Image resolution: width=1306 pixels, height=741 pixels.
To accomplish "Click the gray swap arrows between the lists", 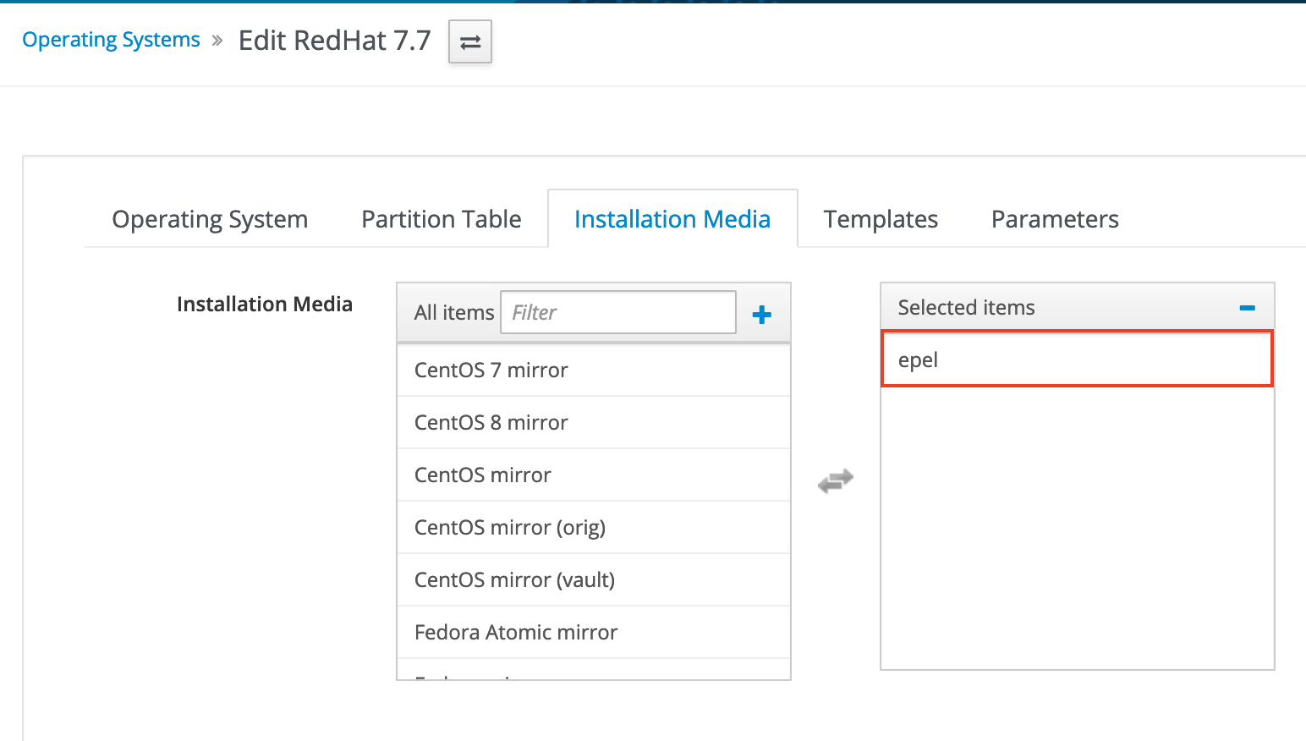I will (836, 480).
